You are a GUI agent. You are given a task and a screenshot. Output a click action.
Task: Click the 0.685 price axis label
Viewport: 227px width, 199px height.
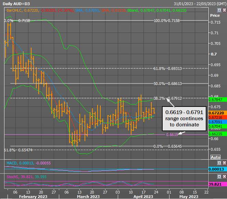click(215, 86)
